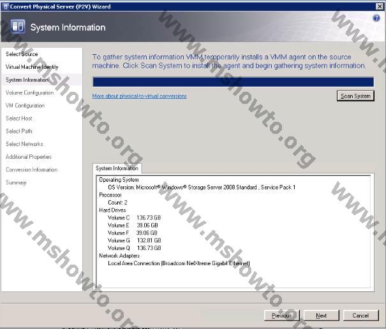Jump to Summary step
This screenshot has height=329, width=386.
pos(16,182)
